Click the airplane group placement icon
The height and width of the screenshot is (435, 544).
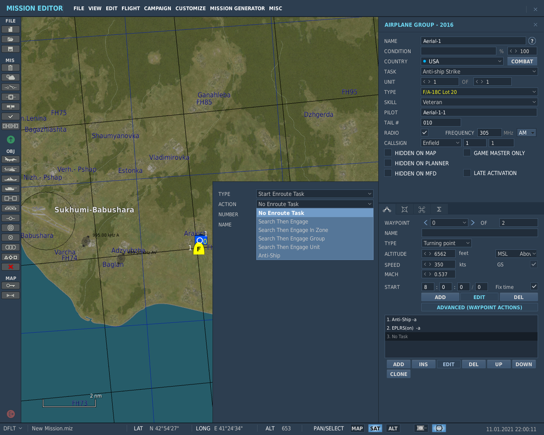pos(10,159)
